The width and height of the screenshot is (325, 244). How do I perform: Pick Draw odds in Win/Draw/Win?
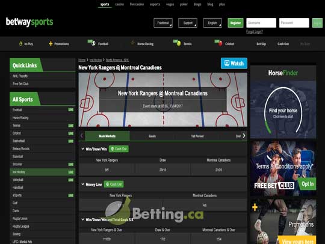point(162,169)
